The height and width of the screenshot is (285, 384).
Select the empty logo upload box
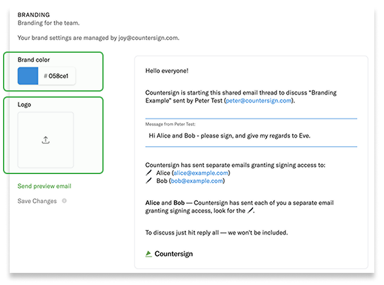click(45, 140)
